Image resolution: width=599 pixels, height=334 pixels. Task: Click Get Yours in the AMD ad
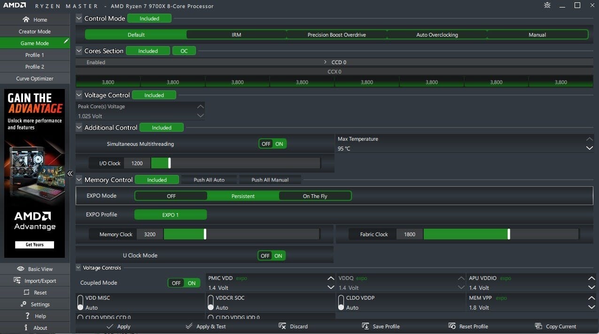(34, 245)
